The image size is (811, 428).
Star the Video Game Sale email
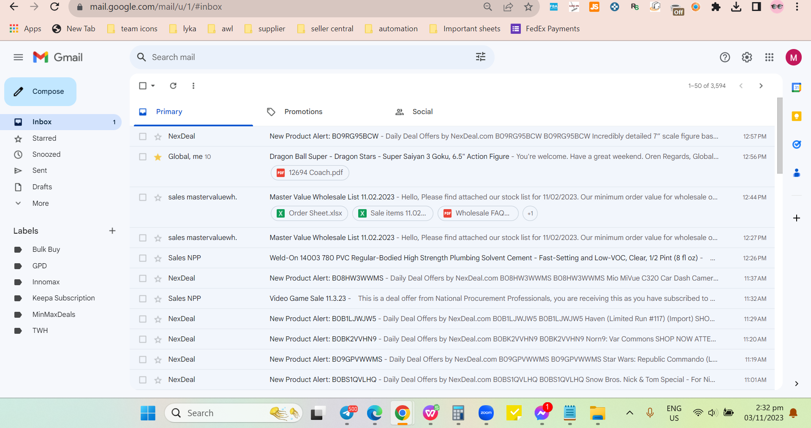[x=158, y=299]
